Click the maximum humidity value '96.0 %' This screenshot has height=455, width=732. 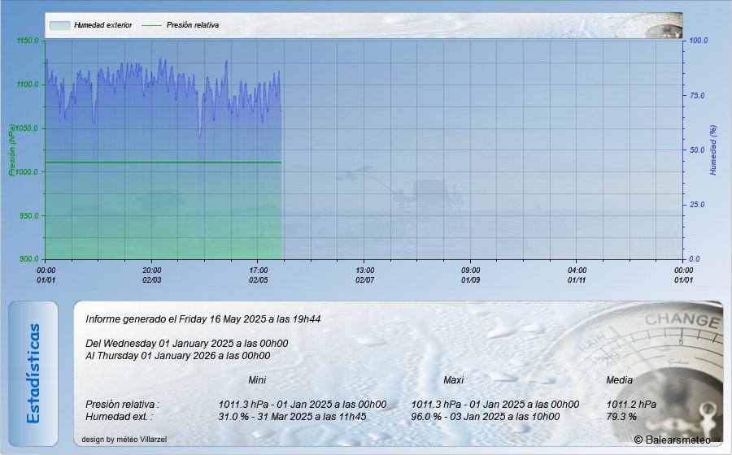[x=426, y=416]
